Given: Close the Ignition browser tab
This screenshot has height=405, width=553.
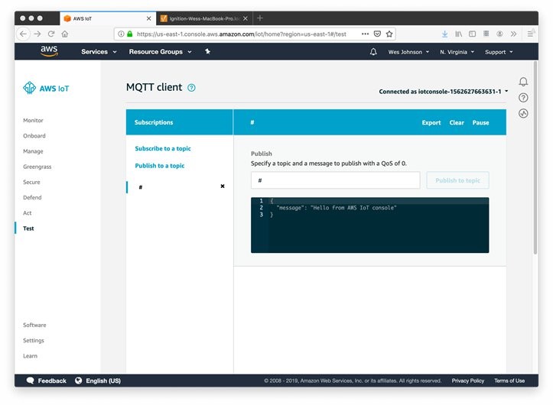Looking at the screenshot, I should [246, 18].
